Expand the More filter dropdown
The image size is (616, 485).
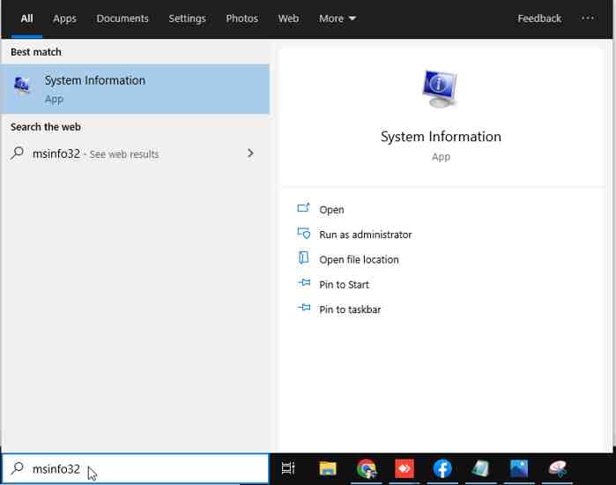(338, 19)
